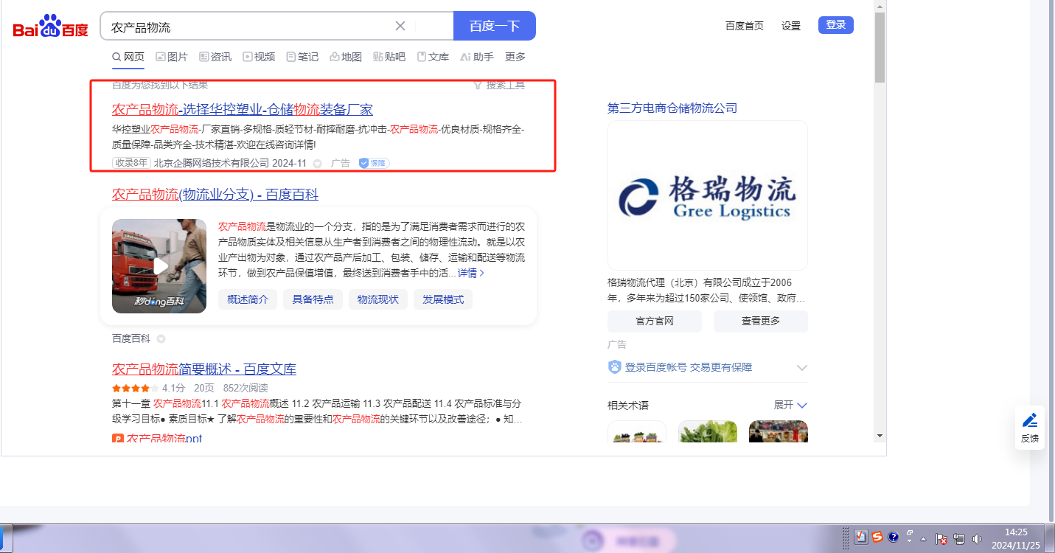Viewport: 1055px width, 553px height.
Task: Switch to the 视频 tab
Action: (259, 57)
